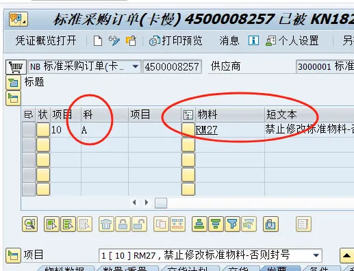Click the yellow status box for item 10
Viewport: 354px width, 271px height.
(x=43, y=129)
